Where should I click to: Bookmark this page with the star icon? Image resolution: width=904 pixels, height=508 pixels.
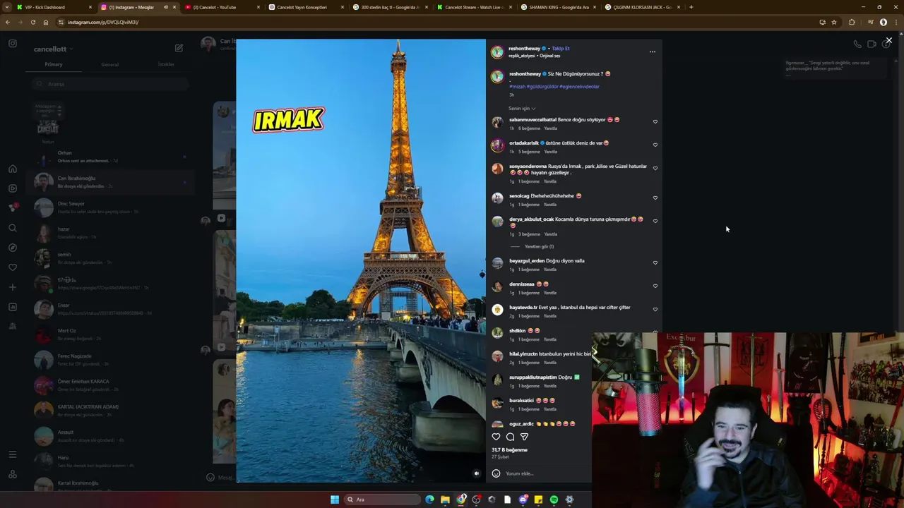click(x=834, y=22)
